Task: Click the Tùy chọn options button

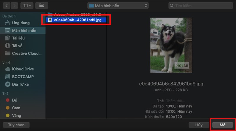Action: [x=16, y=125]
